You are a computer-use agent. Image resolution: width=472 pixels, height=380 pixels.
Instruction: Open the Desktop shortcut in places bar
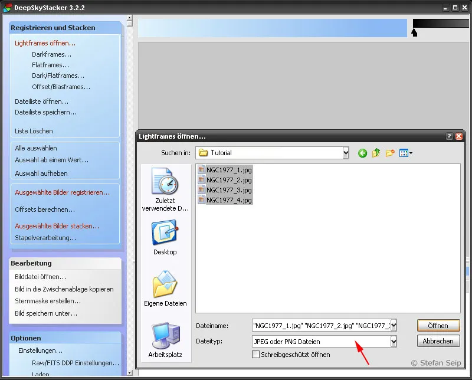click(165, 238)
